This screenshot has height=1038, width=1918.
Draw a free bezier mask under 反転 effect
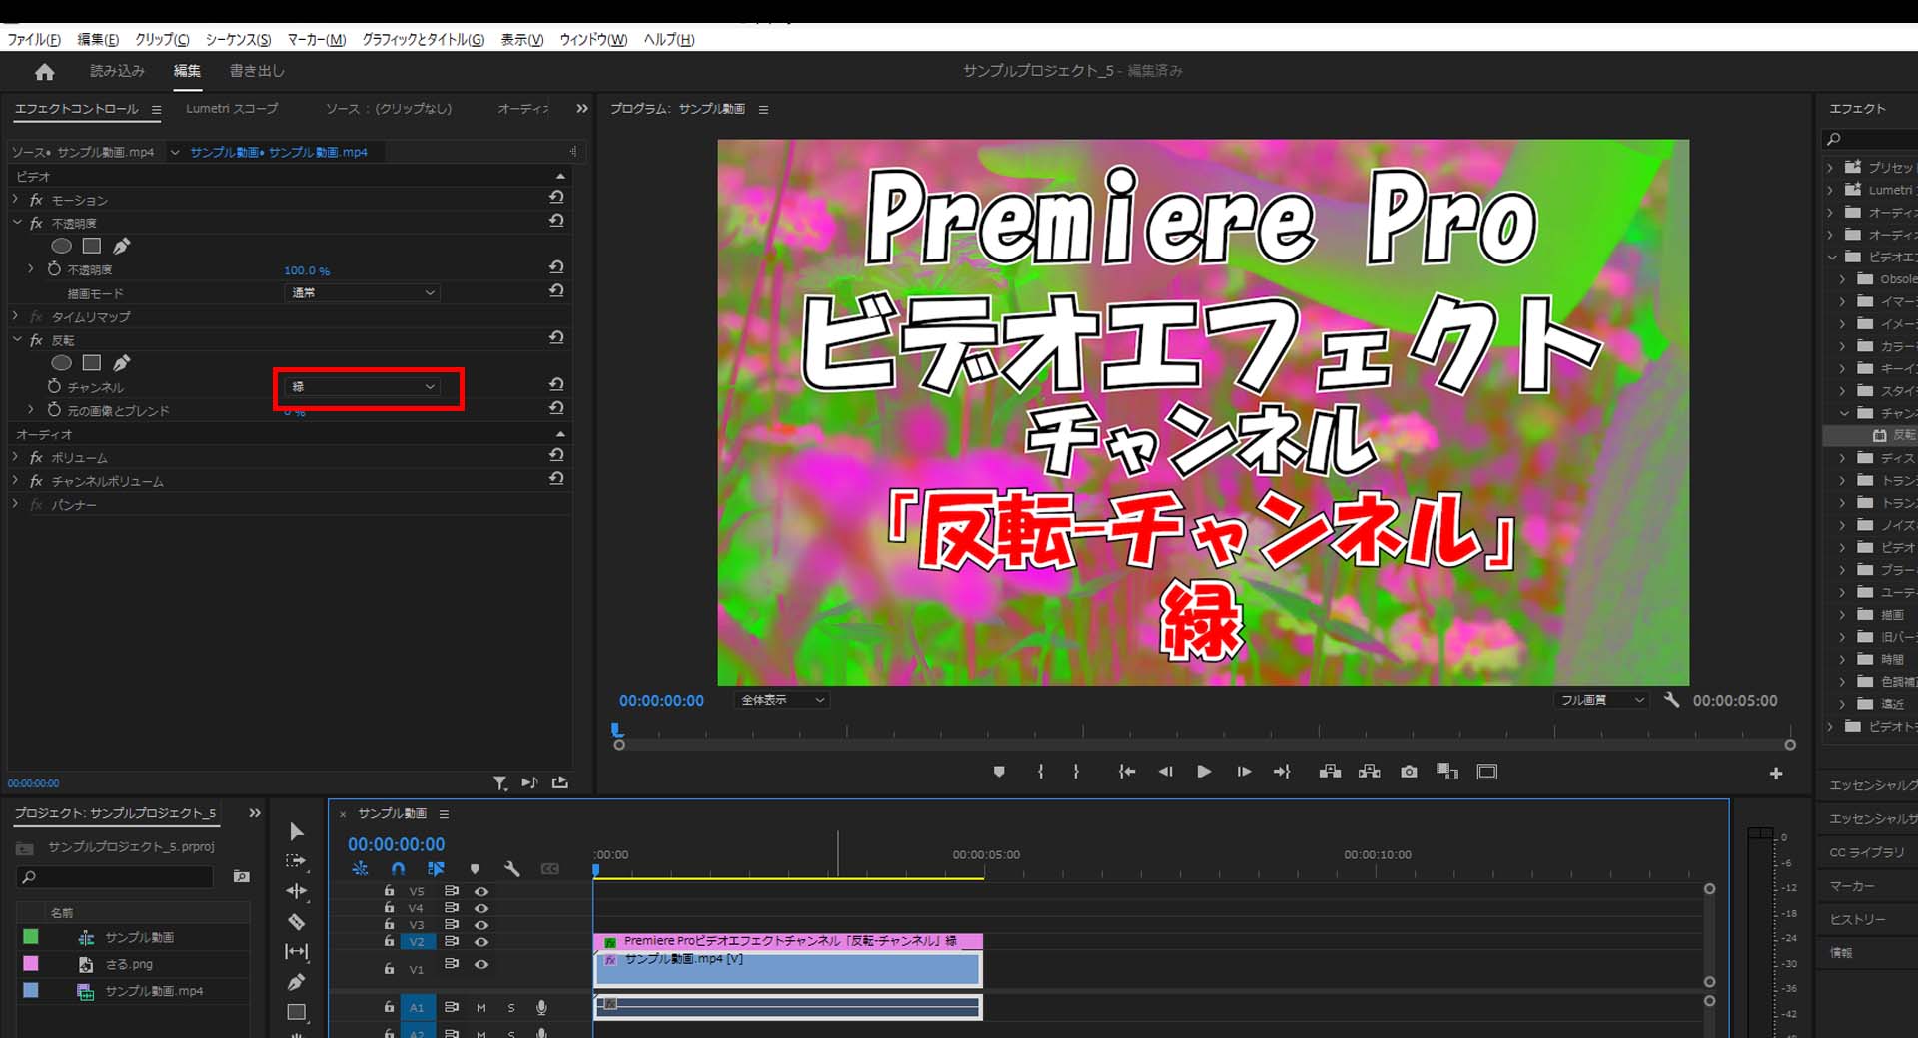(122, 362)
